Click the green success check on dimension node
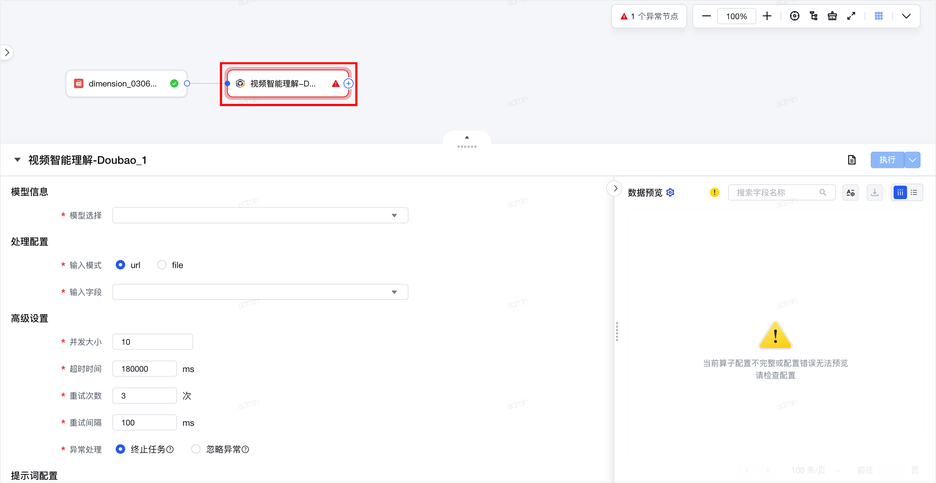The height and width of the screenshot is (483, 936). coord(174,83)
